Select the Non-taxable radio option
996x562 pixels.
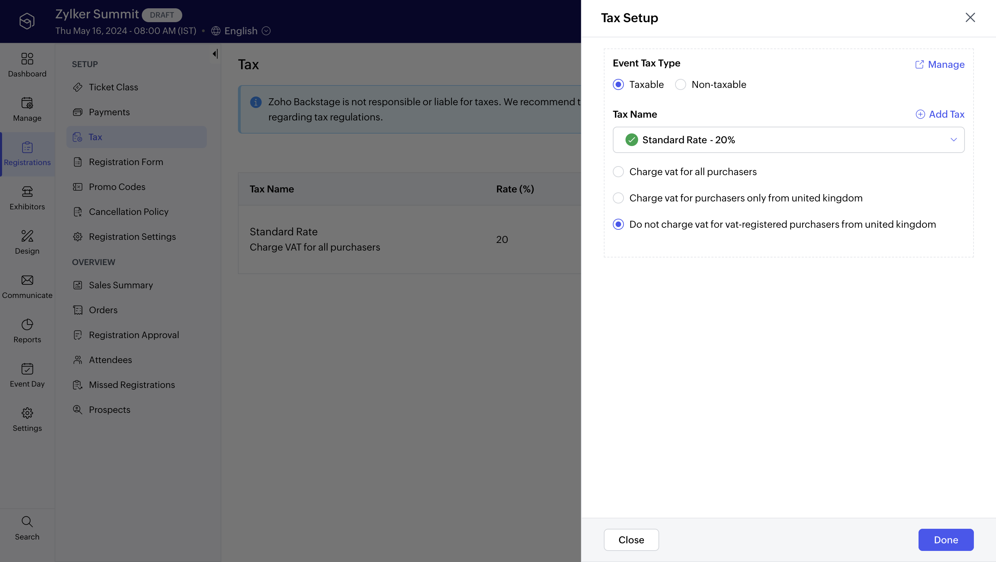[x=681, y=84]
